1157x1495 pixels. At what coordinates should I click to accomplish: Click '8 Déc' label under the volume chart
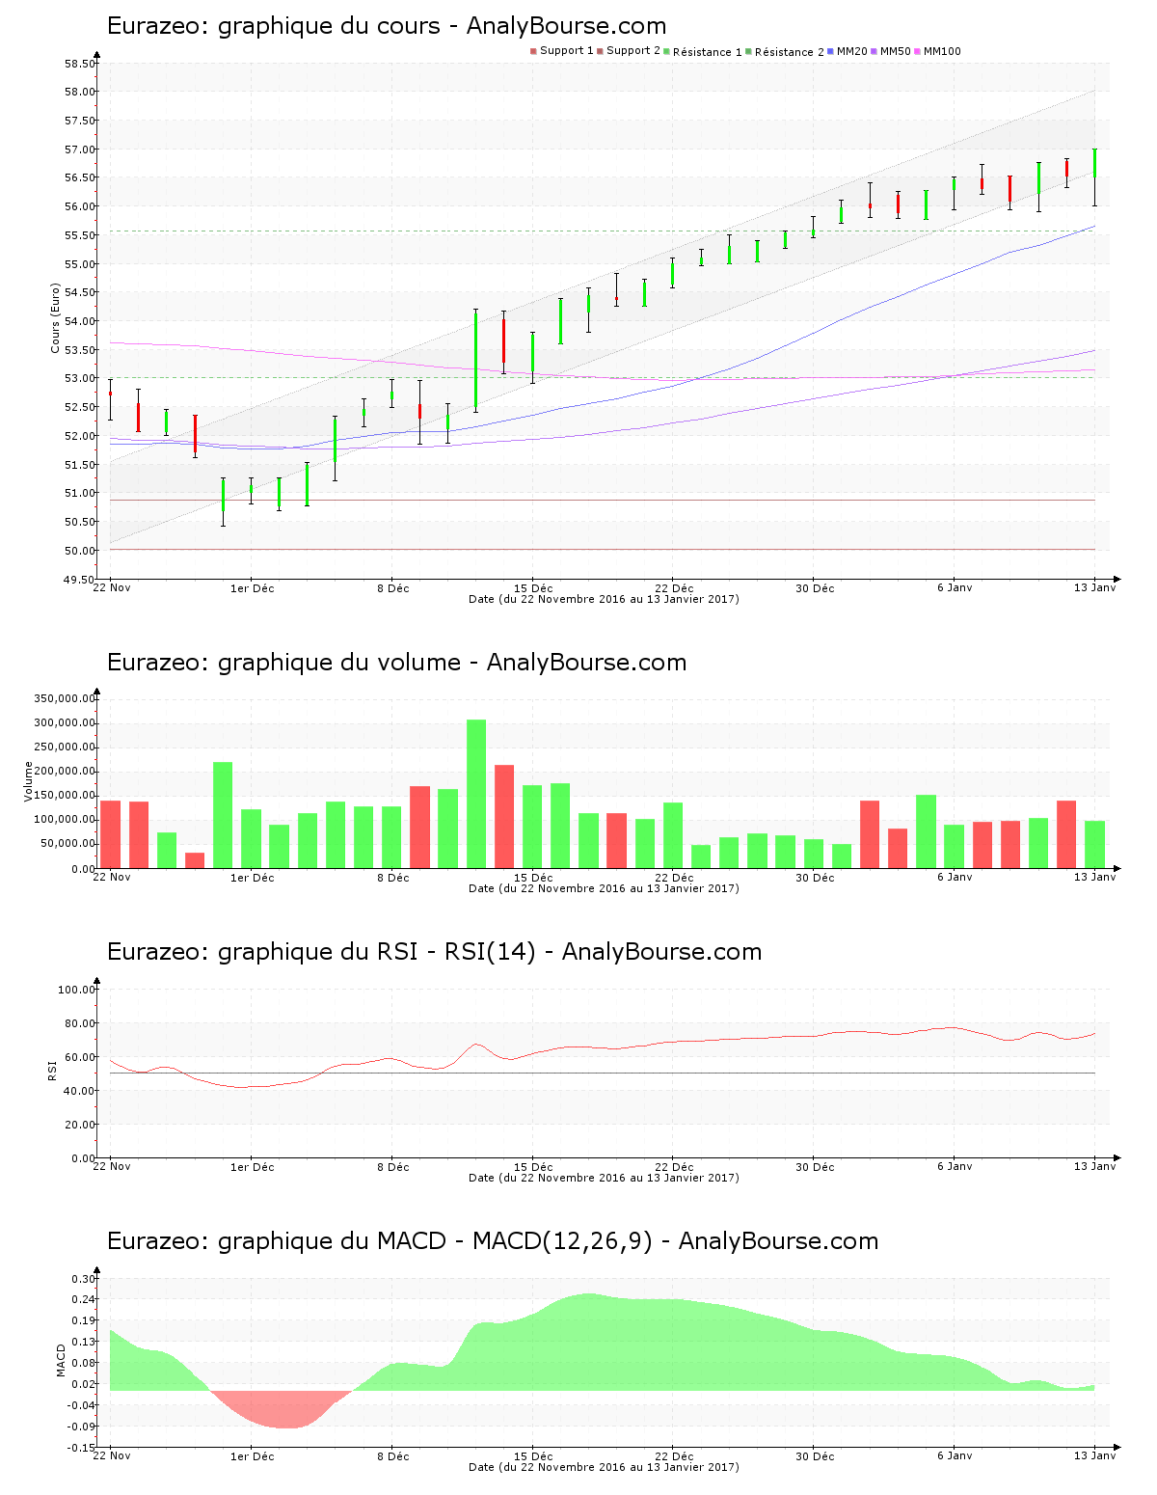[392, 878]
